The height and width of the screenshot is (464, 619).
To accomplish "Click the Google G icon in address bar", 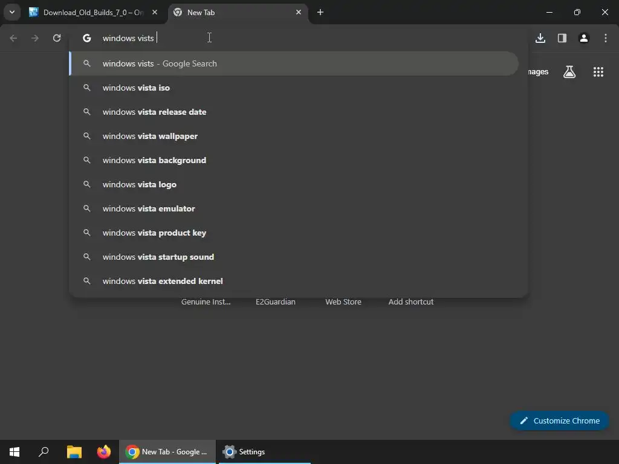I will [x=87, y=38].
